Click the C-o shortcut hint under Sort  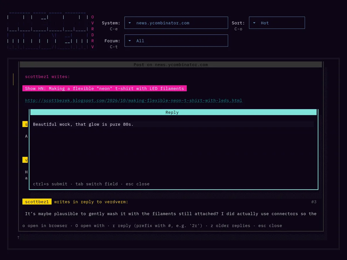pos(238,29)
